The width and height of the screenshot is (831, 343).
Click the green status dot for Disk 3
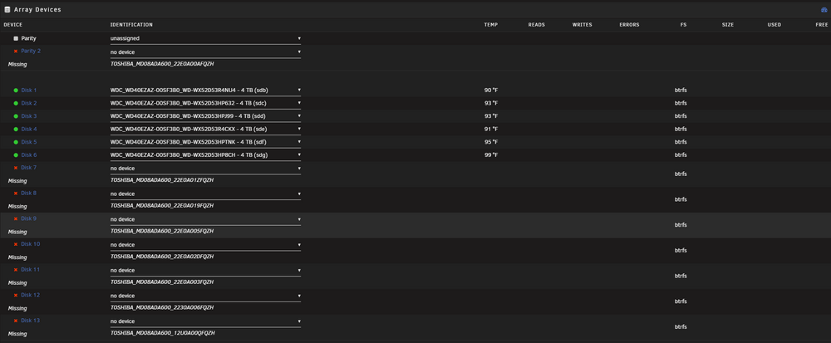coord(16,116)
